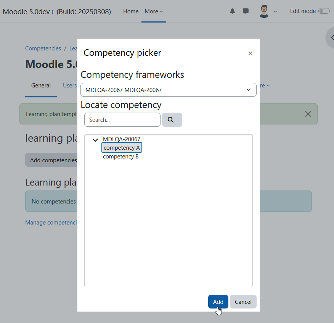Select the MDLQA-20067 framework tree item
This screenshot has height=323, width=334.
(121, 139)
